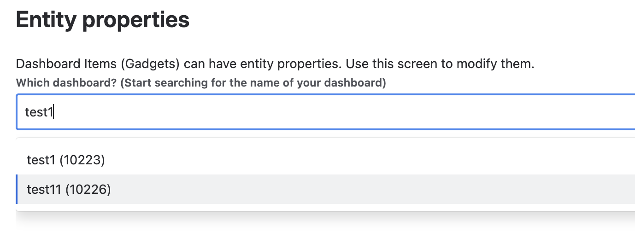The image size is (635, 244).
Task: Click the blue-outlined search combo box
Action: tap(323, 112)
